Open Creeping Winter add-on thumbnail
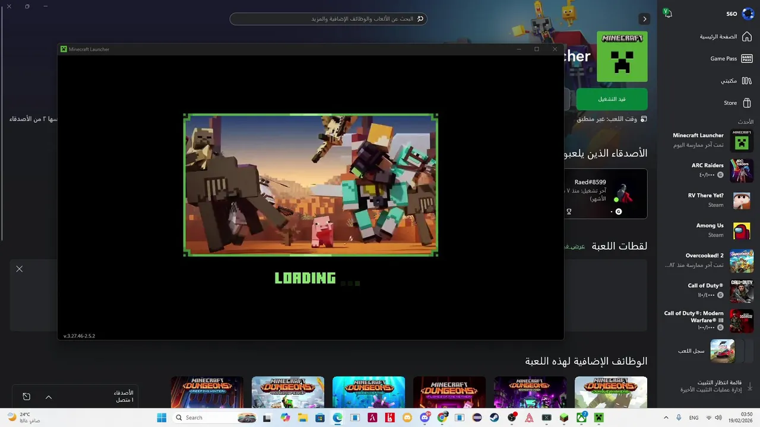Image resolution: width=760 pixels, height=427 pixels. pyautogui.click(x=207, y=392)
